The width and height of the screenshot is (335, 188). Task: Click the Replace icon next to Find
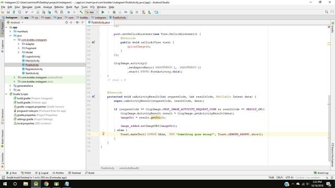click(62, 12)
